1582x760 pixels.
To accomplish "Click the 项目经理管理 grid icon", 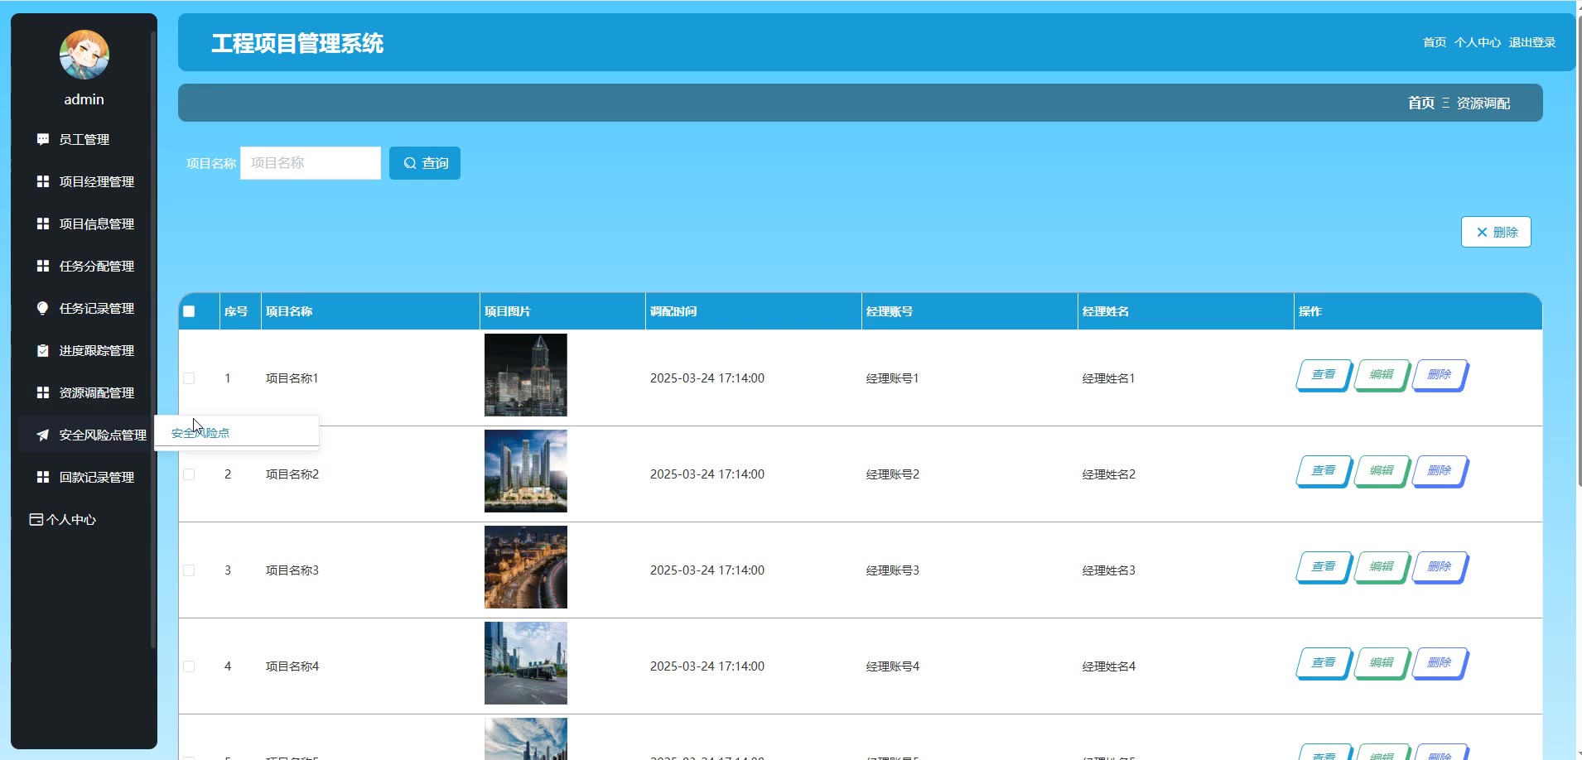I will pos(43,181).
